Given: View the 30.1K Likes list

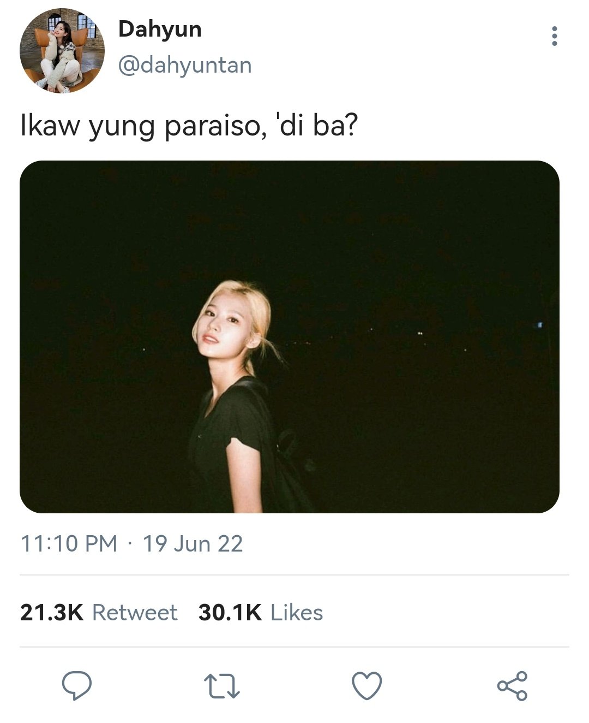Looking at the screenshot, I should 261,613.
